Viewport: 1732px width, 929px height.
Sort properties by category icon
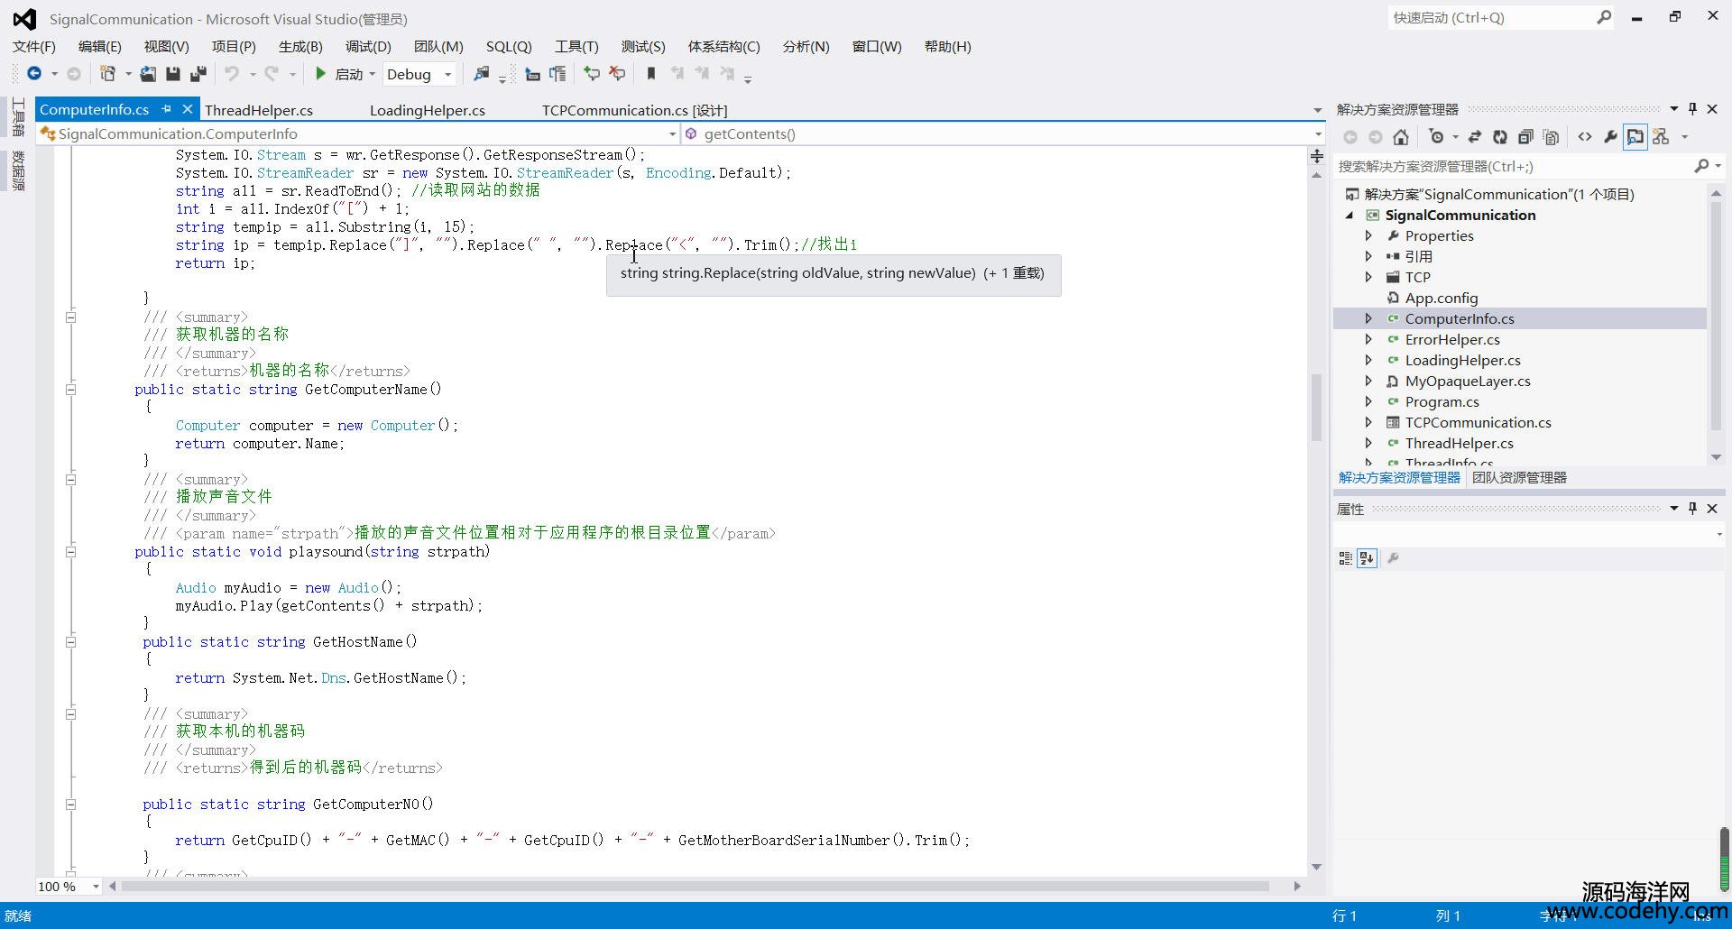click(1345, 558)
